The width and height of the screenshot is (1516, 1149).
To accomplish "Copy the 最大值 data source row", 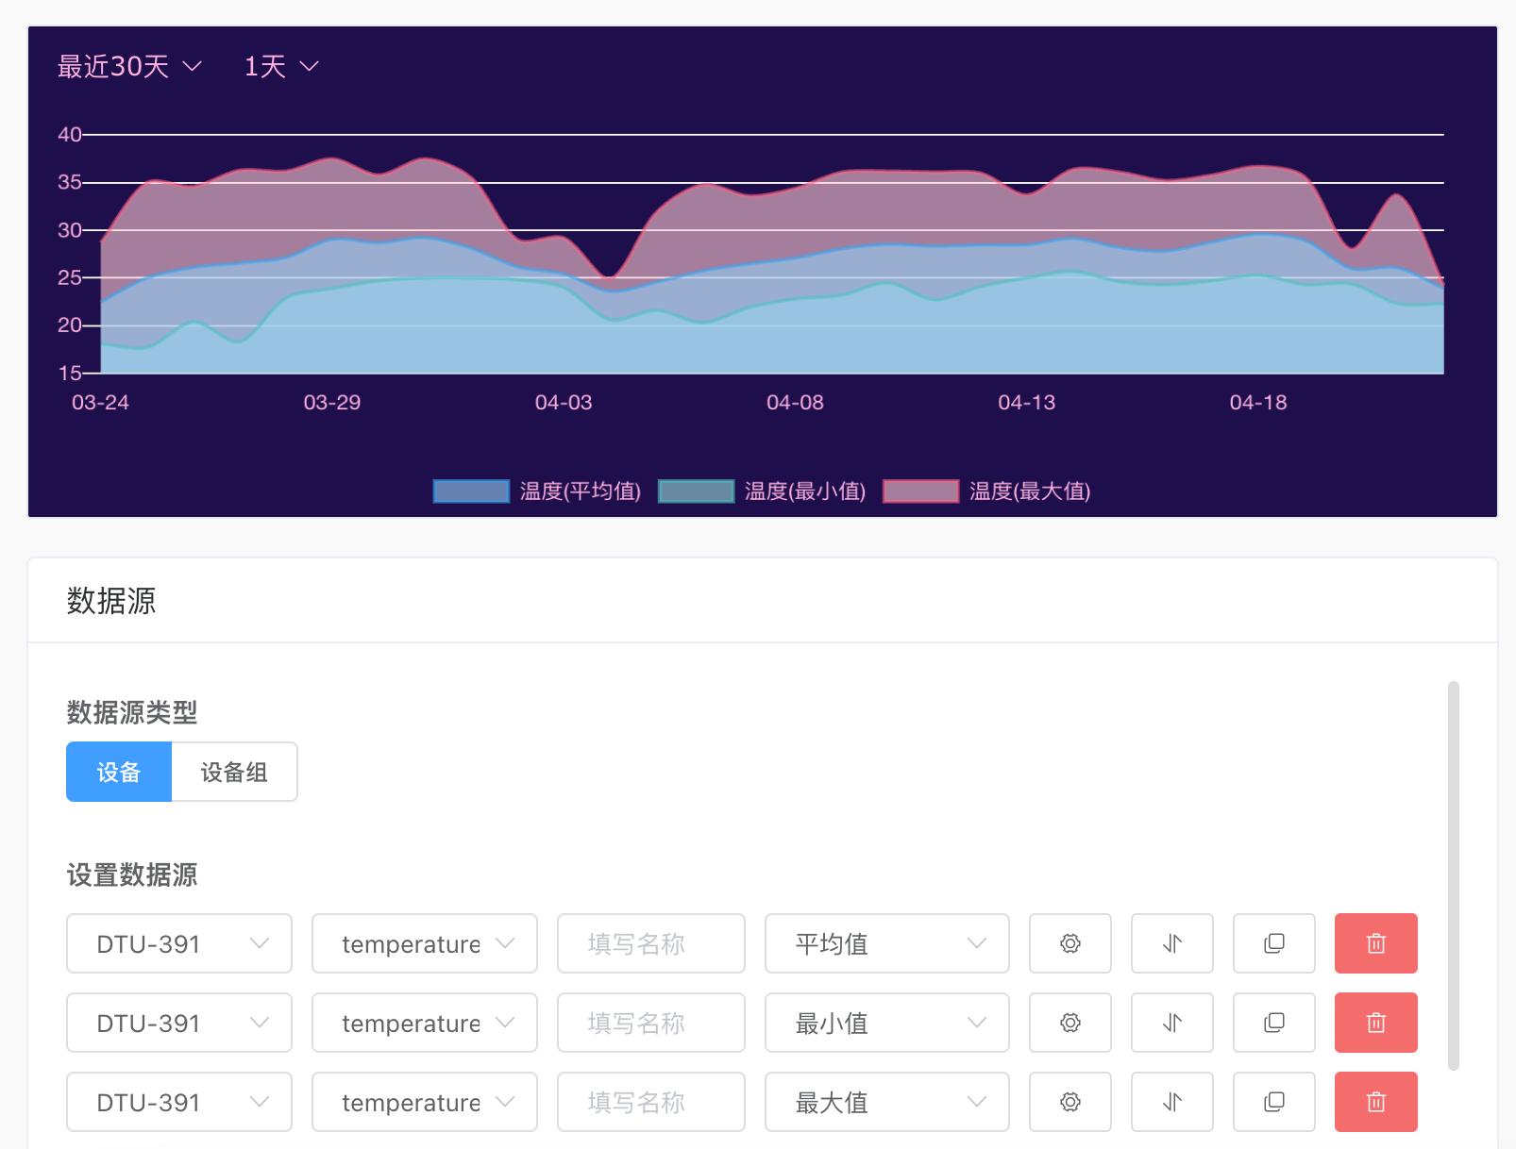I will (x=1273, y=1102).
